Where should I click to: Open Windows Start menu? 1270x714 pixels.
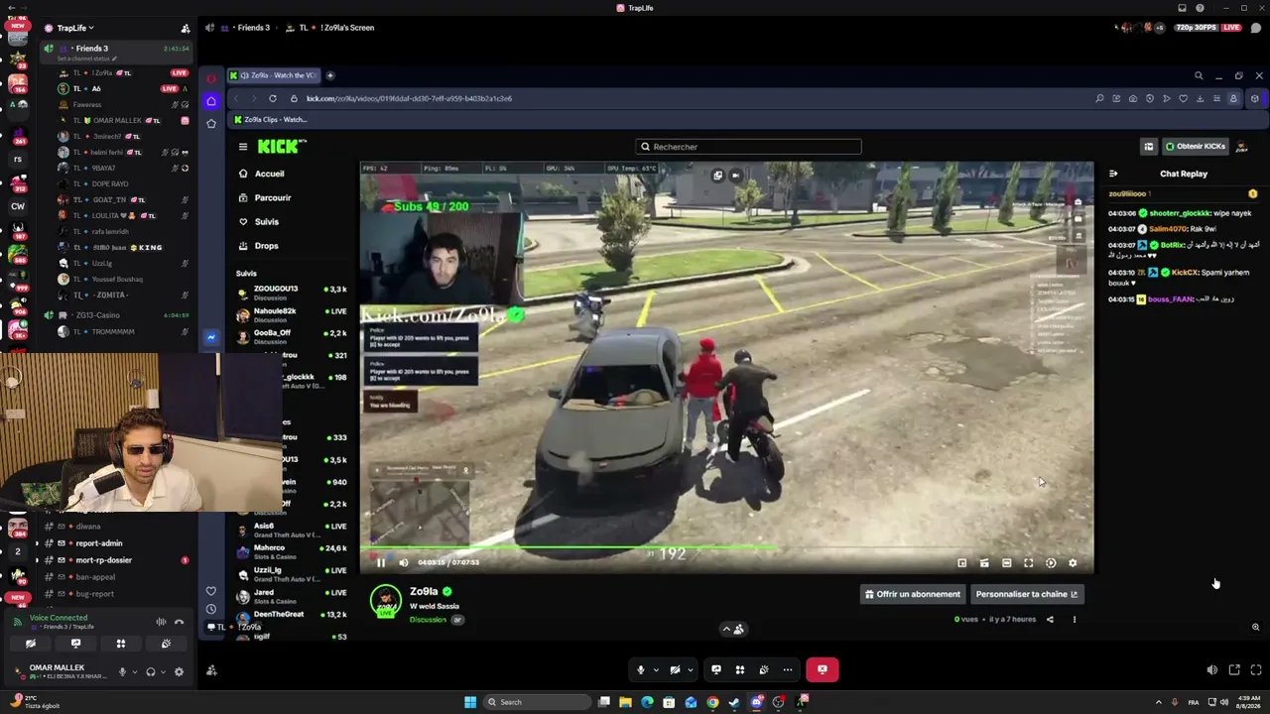pyautogui.click(x=470, y=702)
